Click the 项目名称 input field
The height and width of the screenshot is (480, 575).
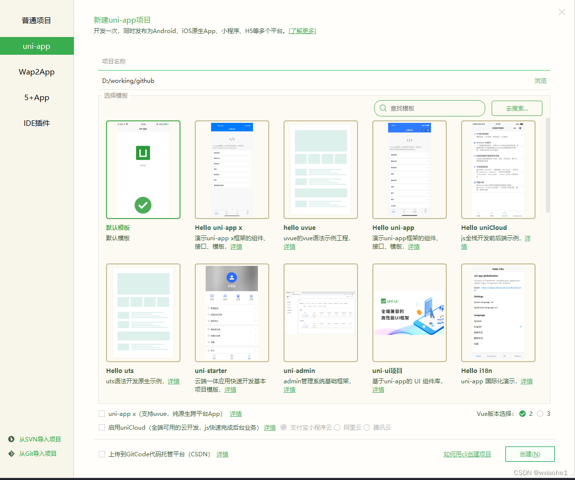[324, 62]
